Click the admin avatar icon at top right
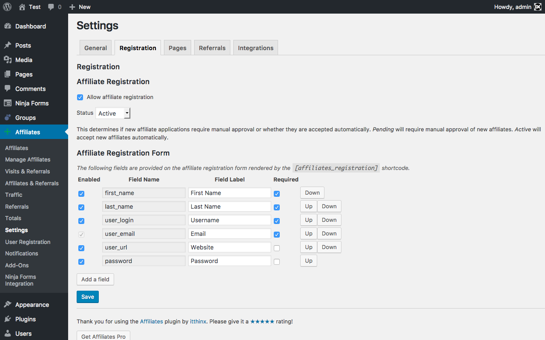Viewport: 545px width, 340px height. click(x=538, y=7)
